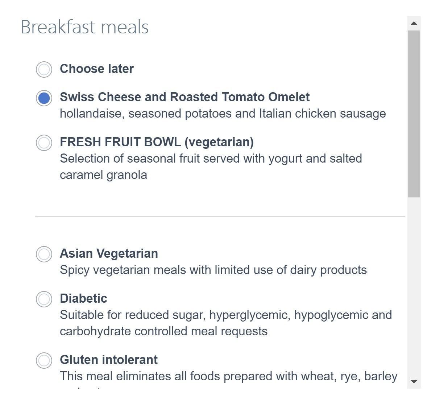Screen dimensions: 423x405
Task: Choose the Asian Vegetarian radio button
Action: point(44,254)
